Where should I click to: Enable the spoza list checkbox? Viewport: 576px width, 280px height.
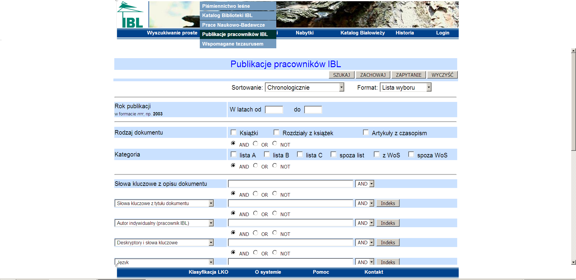pyautogui.click(x=333, y=154)
